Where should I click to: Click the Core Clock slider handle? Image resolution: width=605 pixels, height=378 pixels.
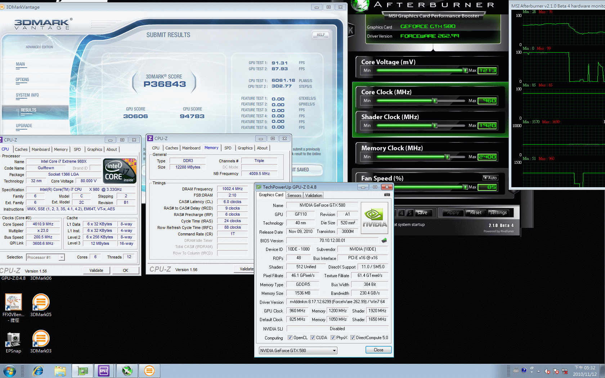pos(435,101)
